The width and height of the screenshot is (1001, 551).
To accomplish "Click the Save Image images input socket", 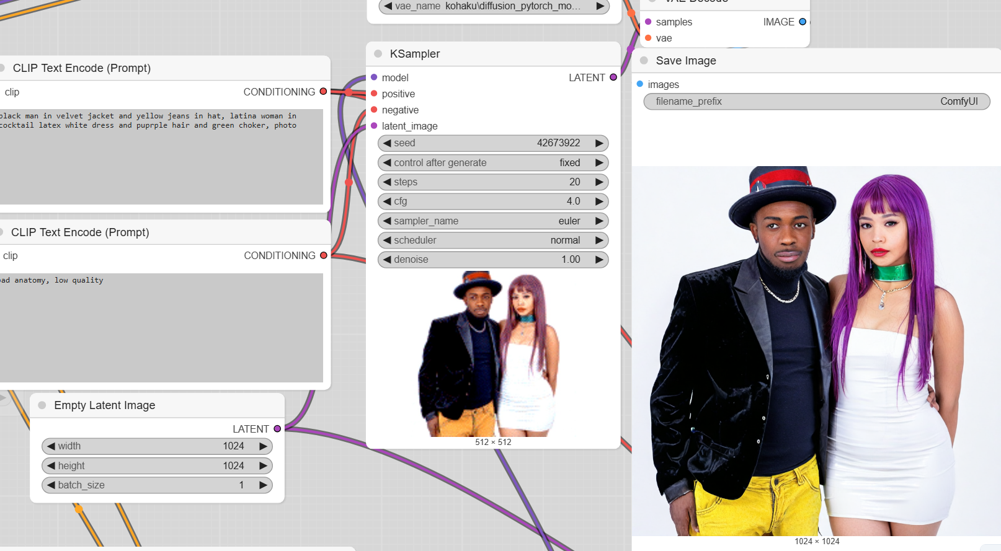I will [x=640, y=84].
